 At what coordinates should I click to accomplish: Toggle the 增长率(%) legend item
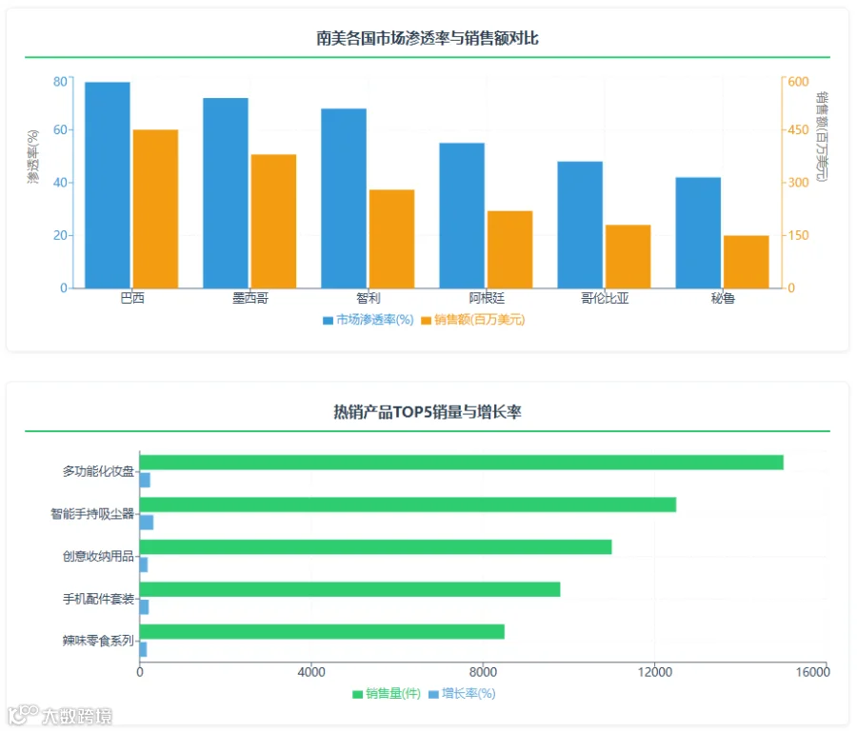point(462,694)
